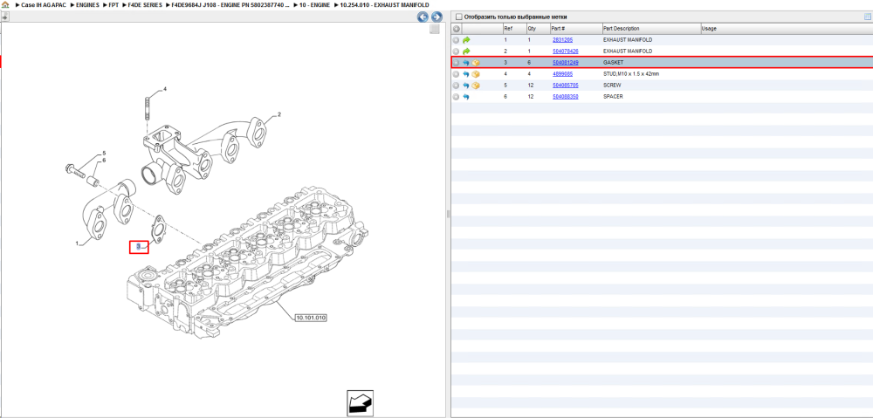
Task: Select callout 5 near the screw
Action: click(104, 153)
